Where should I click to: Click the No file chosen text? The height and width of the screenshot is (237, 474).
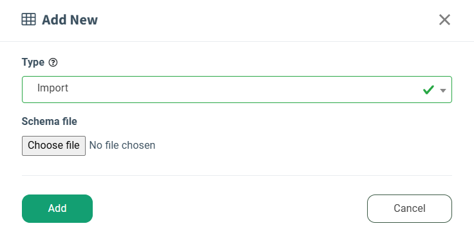tap(122, 146)
